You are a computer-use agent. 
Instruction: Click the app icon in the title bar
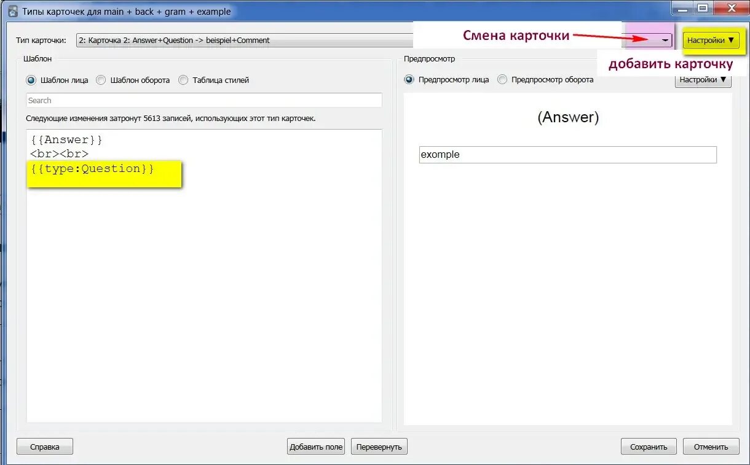click(x=12, y=10)
